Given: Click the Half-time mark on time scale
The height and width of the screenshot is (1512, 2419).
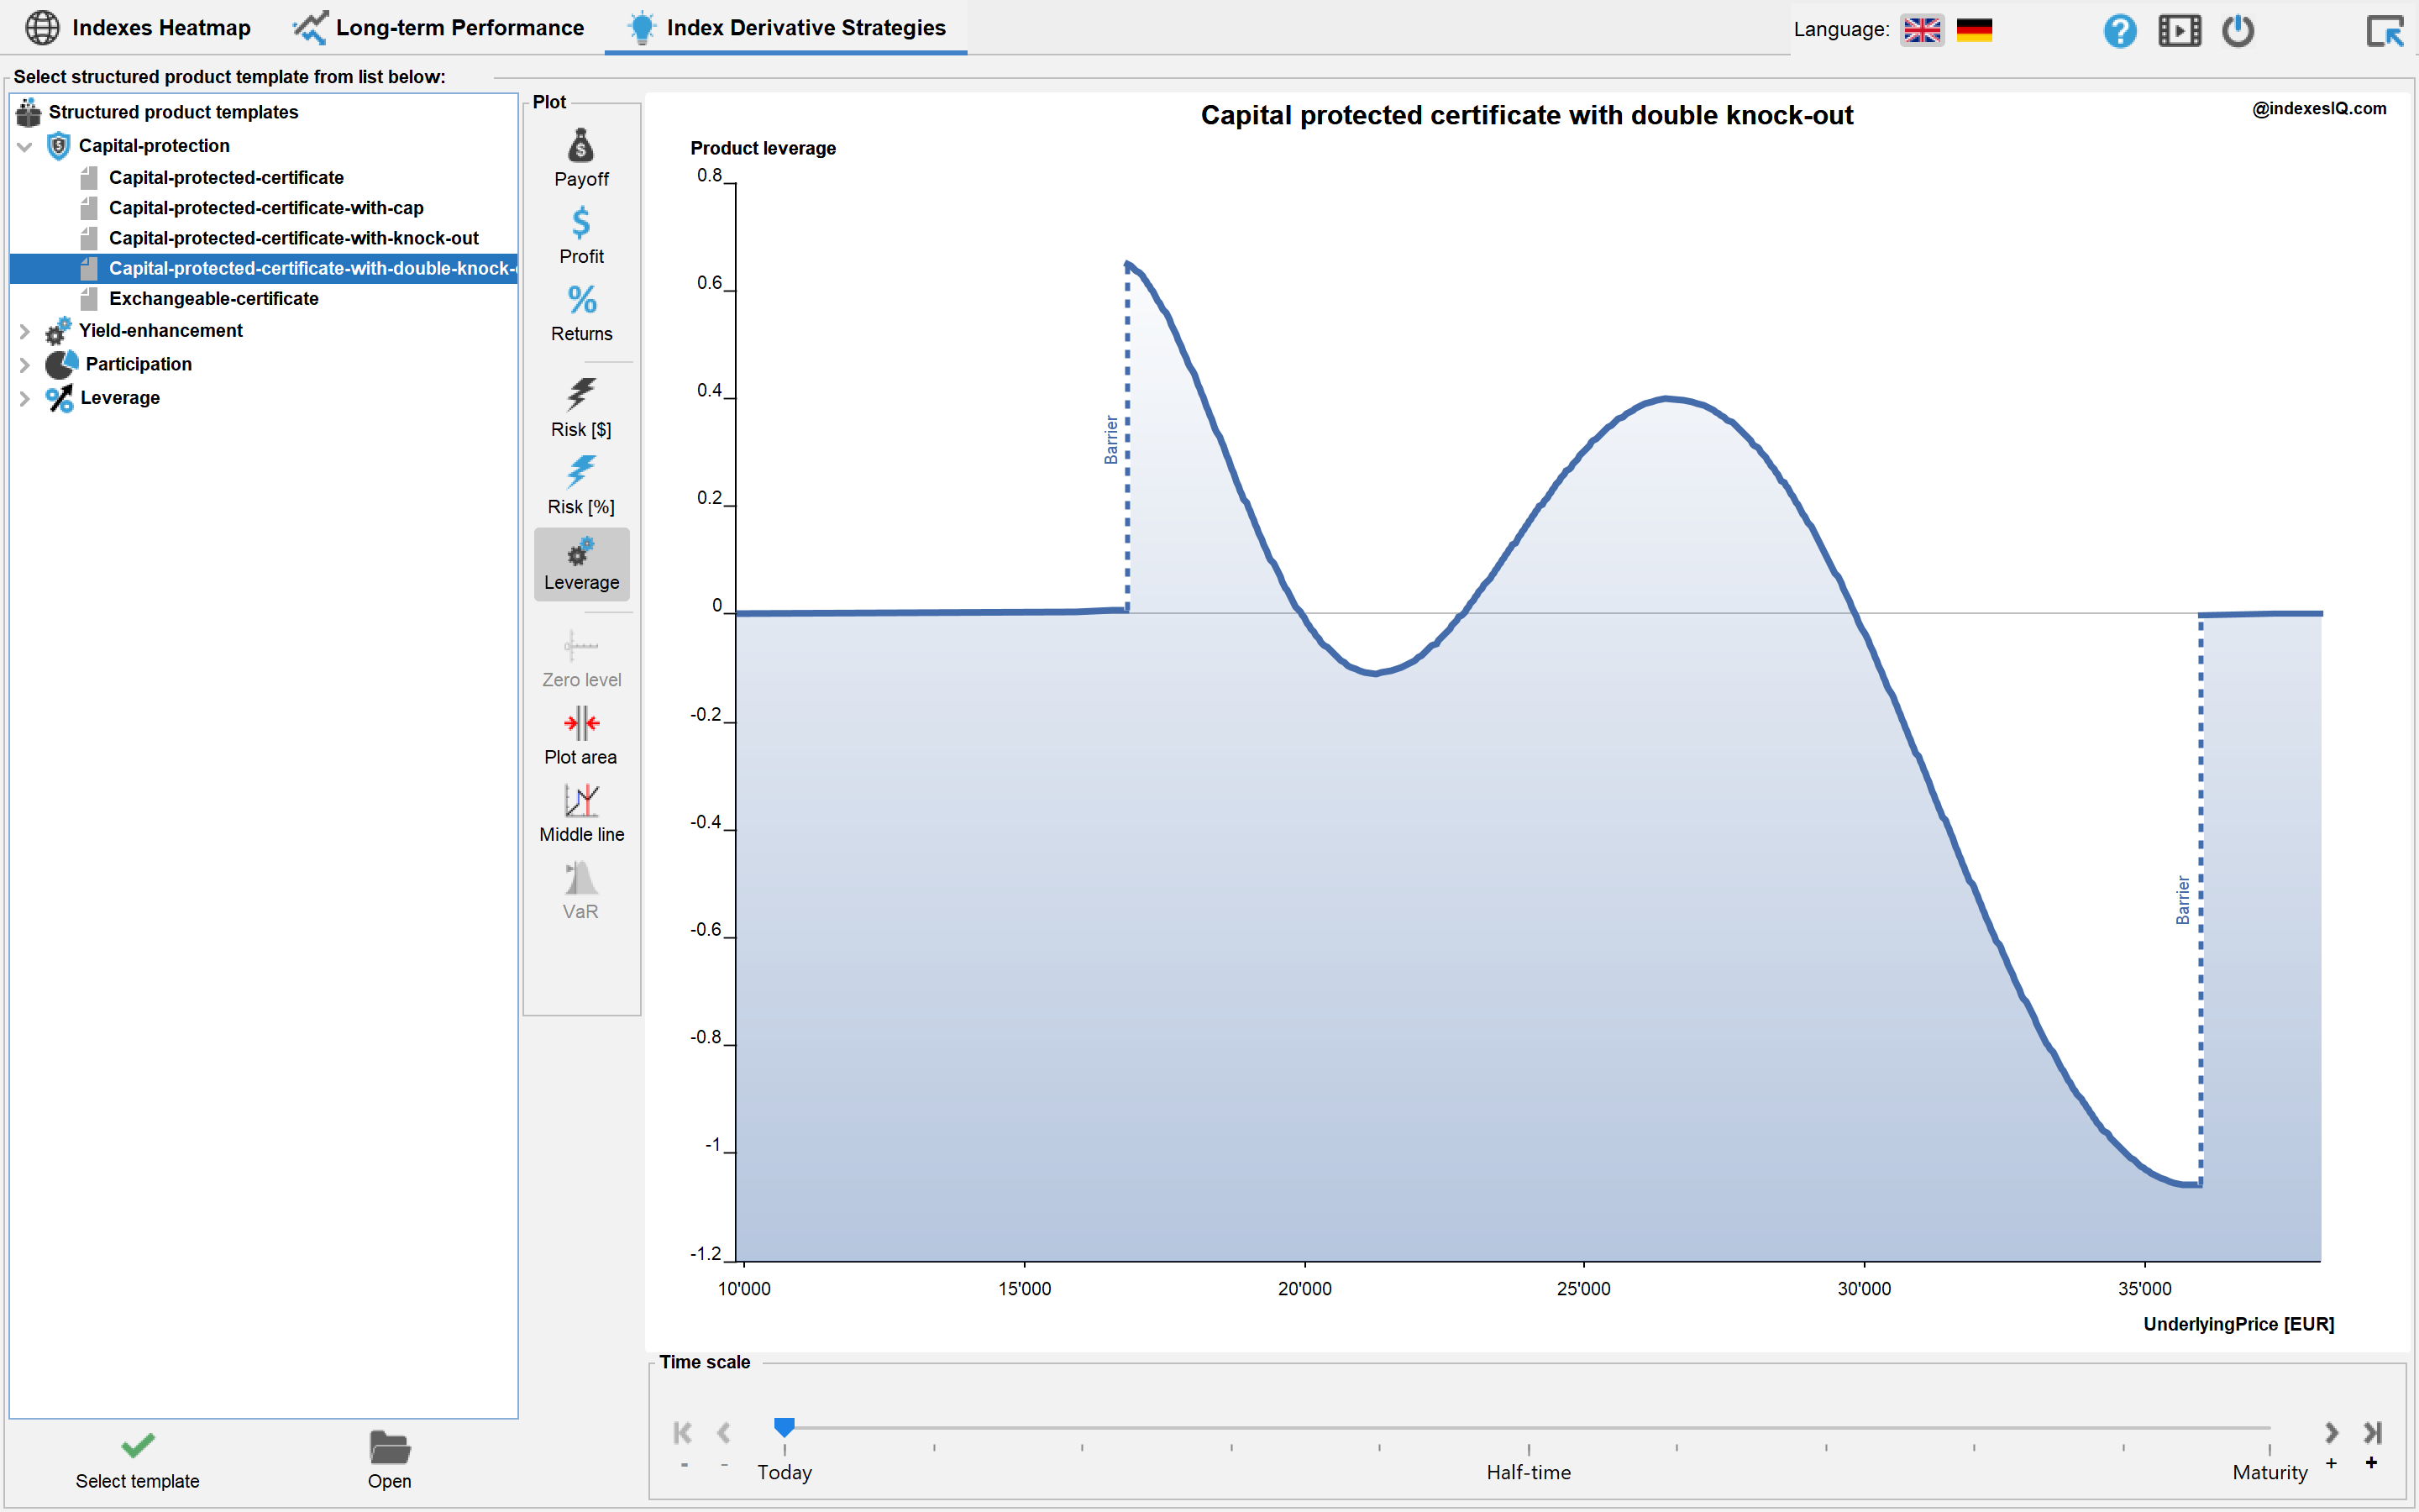Looking at the screenshot, I should (x=1529, y=1472).
